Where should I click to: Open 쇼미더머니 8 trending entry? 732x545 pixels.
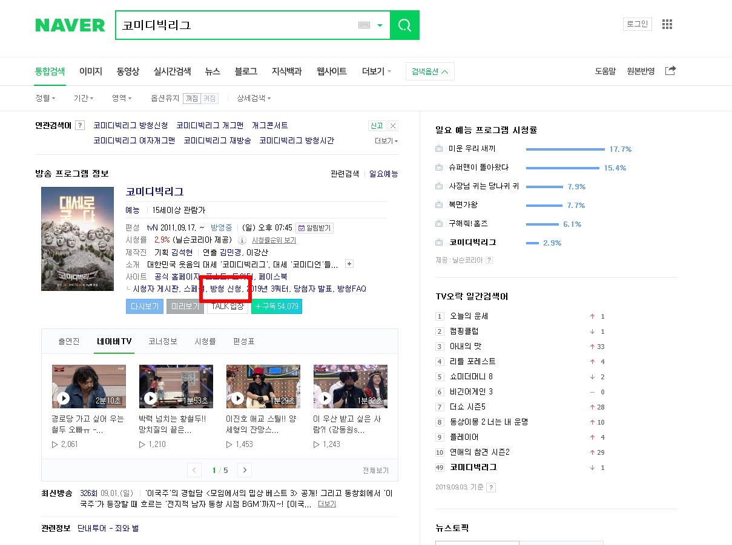pyautogui.click(x=471, y=377)
